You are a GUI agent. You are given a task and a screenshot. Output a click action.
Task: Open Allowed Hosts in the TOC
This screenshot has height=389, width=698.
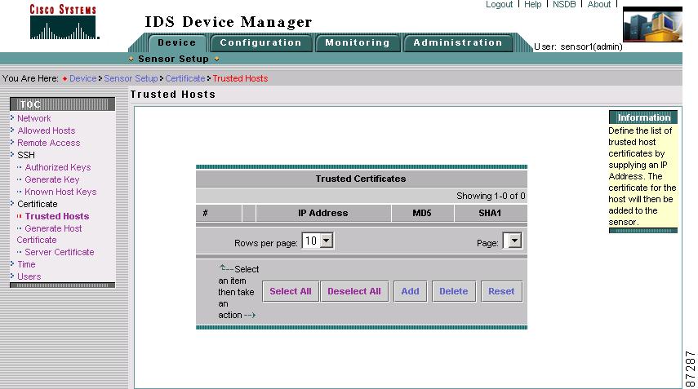47,130
